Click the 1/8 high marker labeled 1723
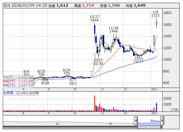This screenshot has width=183, height=132. (156, 15)
